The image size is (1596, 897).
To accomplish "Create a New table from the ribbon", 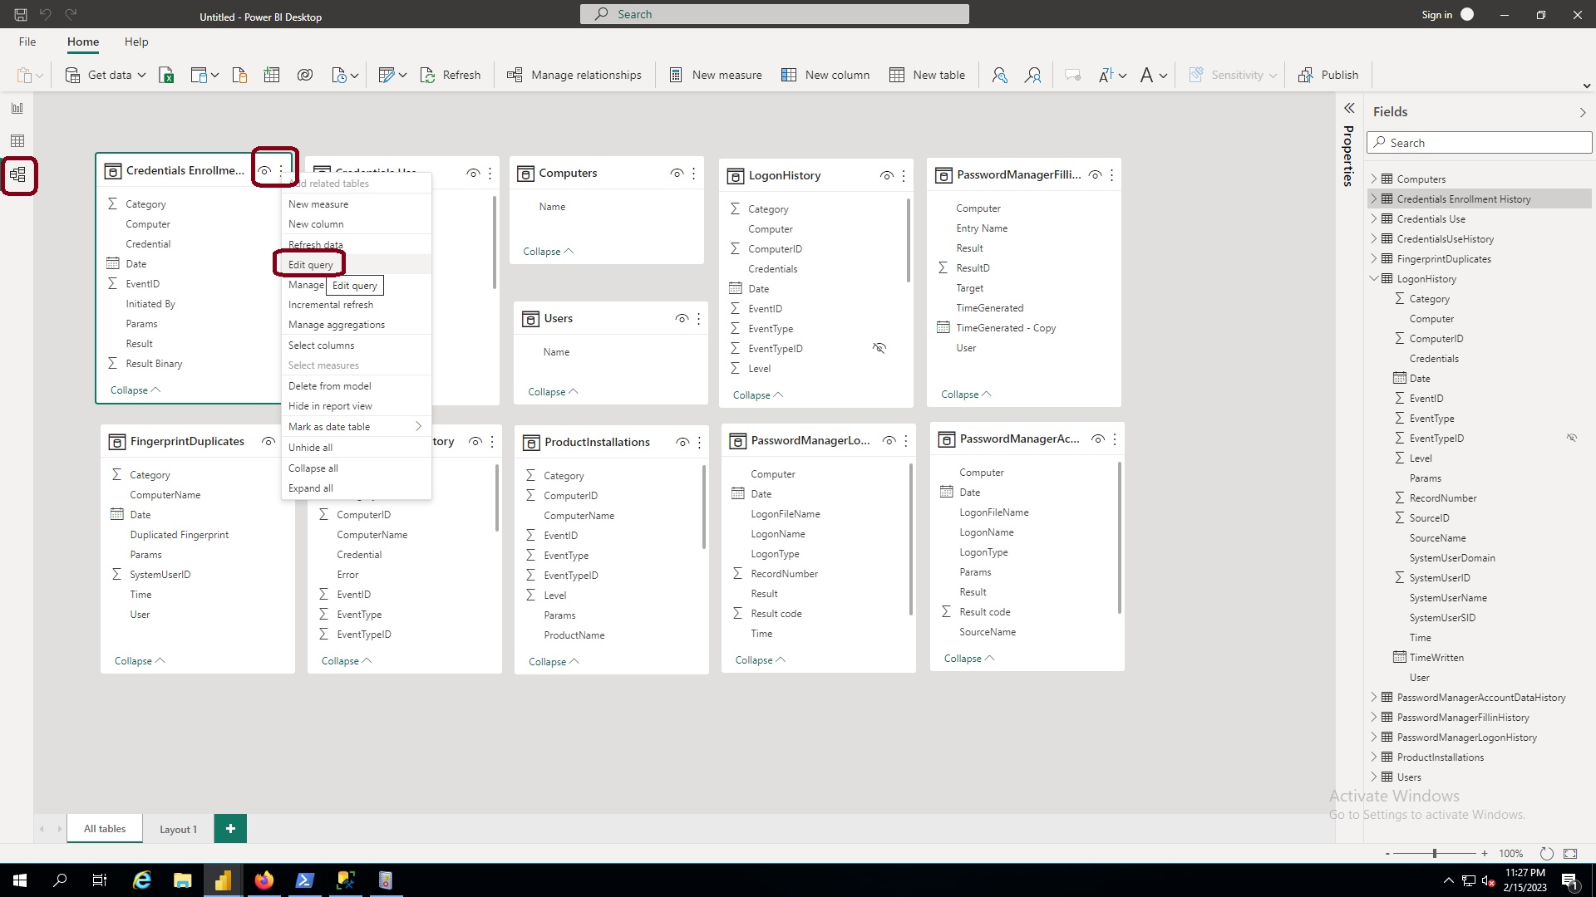I will click(928, 75).
